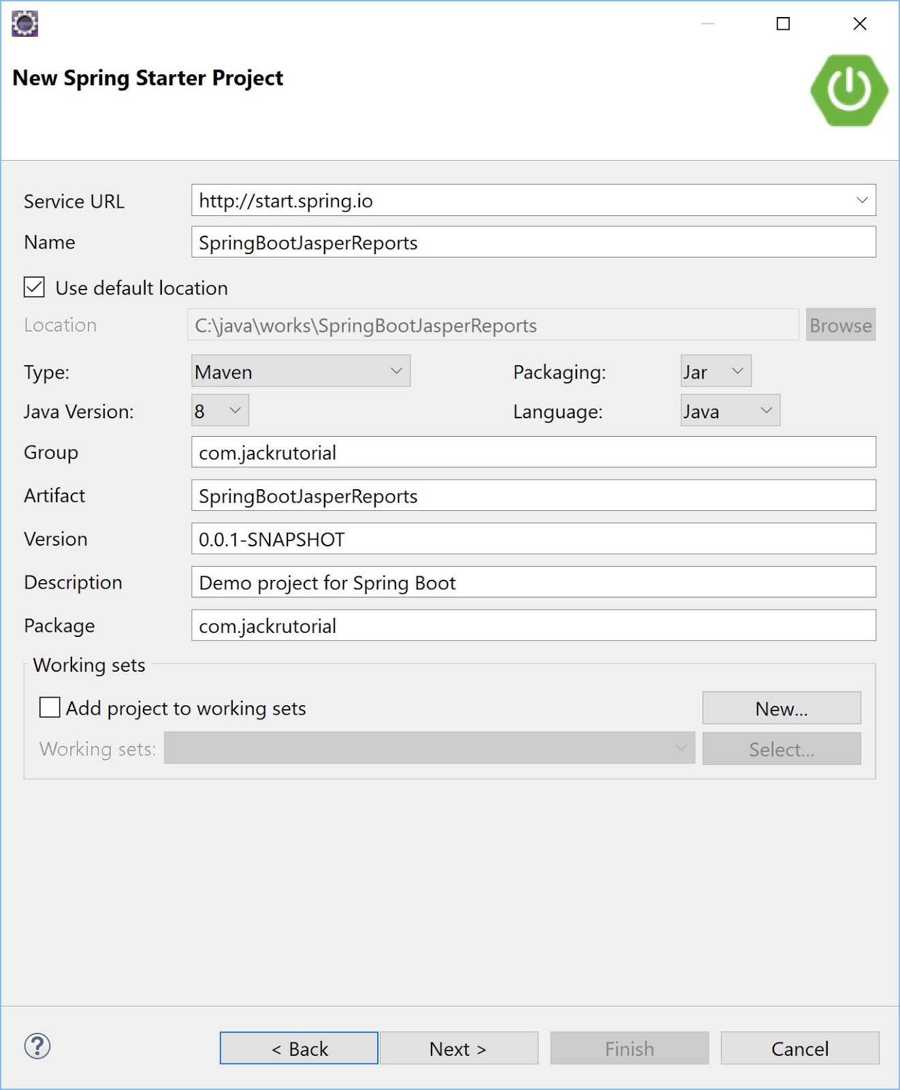Click the help question mark icon

coord(37,1046)
